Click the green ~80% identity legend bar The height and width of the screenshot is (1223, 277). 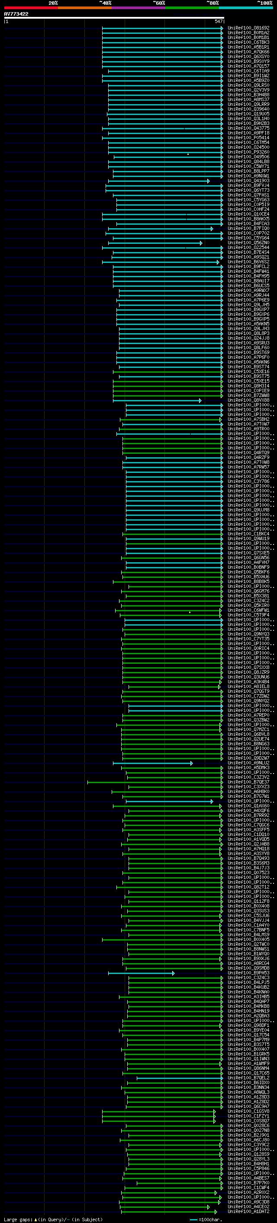pyautogui.click(x=192, y=8)
